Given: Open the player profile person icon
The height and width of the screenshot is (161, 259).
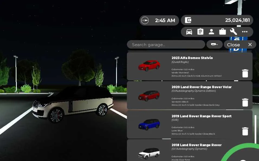Looking at the screenshot, I should pos(211,32).
